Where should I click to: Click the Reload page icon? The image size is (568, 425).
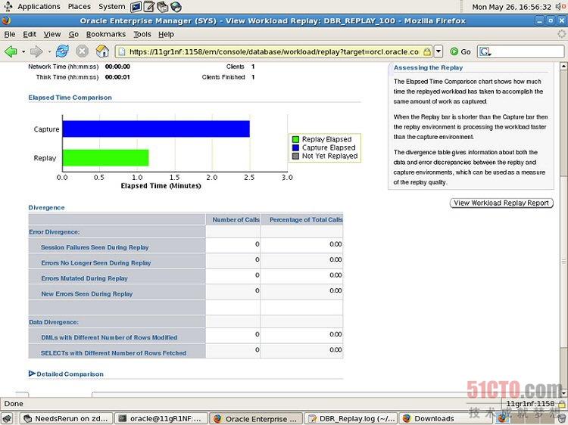(x=62, y=51)
